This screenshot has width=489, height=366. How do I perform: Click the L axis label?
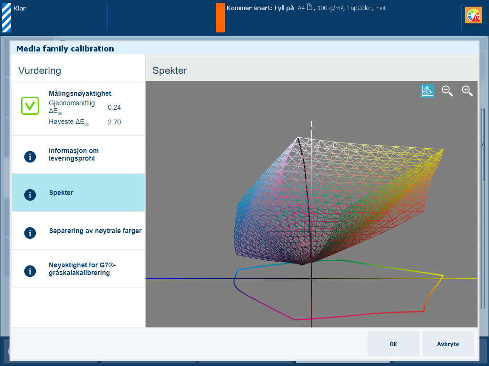coord(313,124)
